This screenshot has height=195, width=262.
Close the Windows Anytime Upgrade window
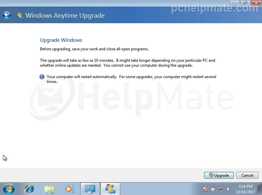tap(256, 3)
